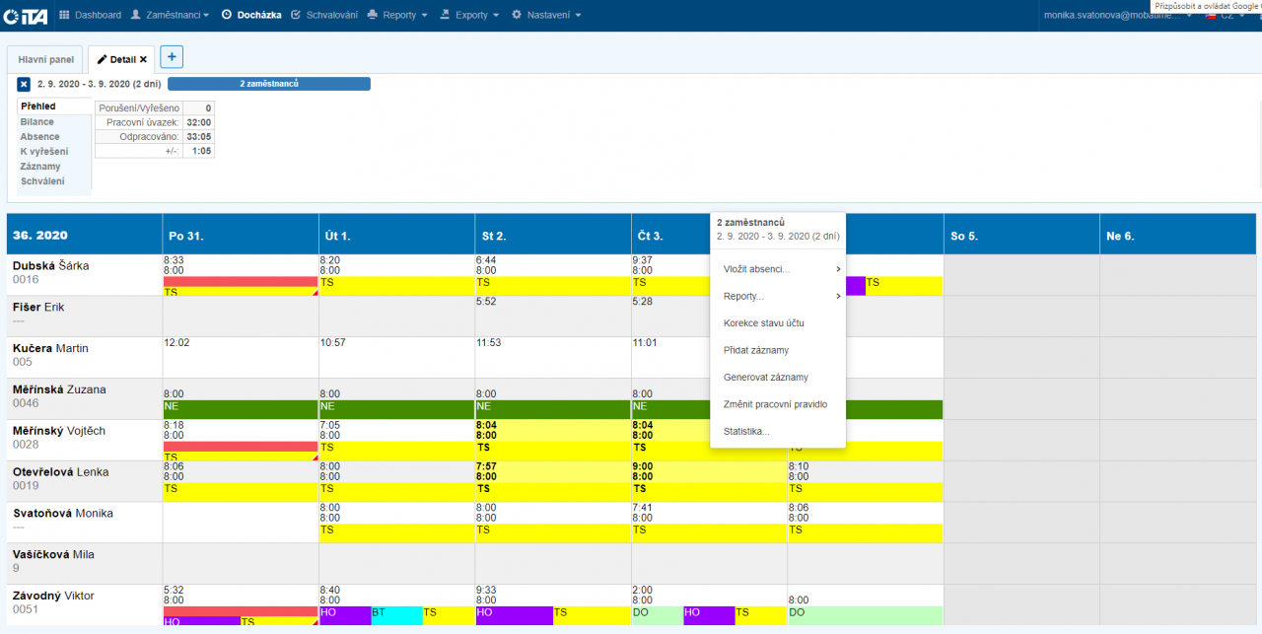Viewport: 1262px width, 634px height.
Task: Click Změnit pracovní pravidlo menu entry
Action: 775,404
